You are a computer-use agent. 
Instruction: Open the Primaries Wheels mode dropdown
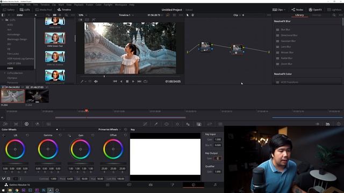(110, 130)
